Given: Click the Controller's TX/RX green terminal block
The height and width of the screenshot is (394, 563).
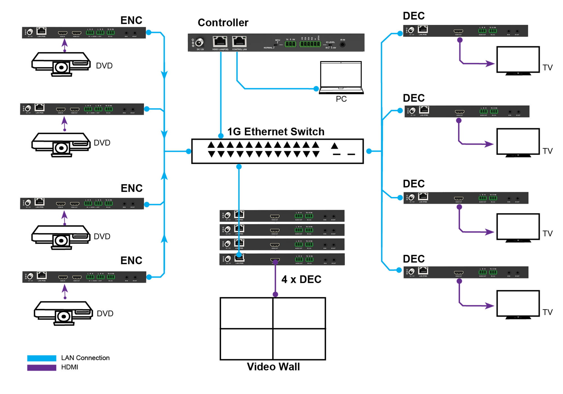Looking at the screenshot, I should tap(290, 44).
